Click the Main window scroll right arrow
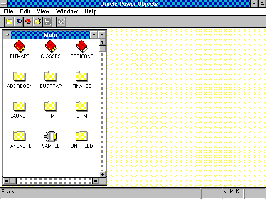 click(96, 181)
